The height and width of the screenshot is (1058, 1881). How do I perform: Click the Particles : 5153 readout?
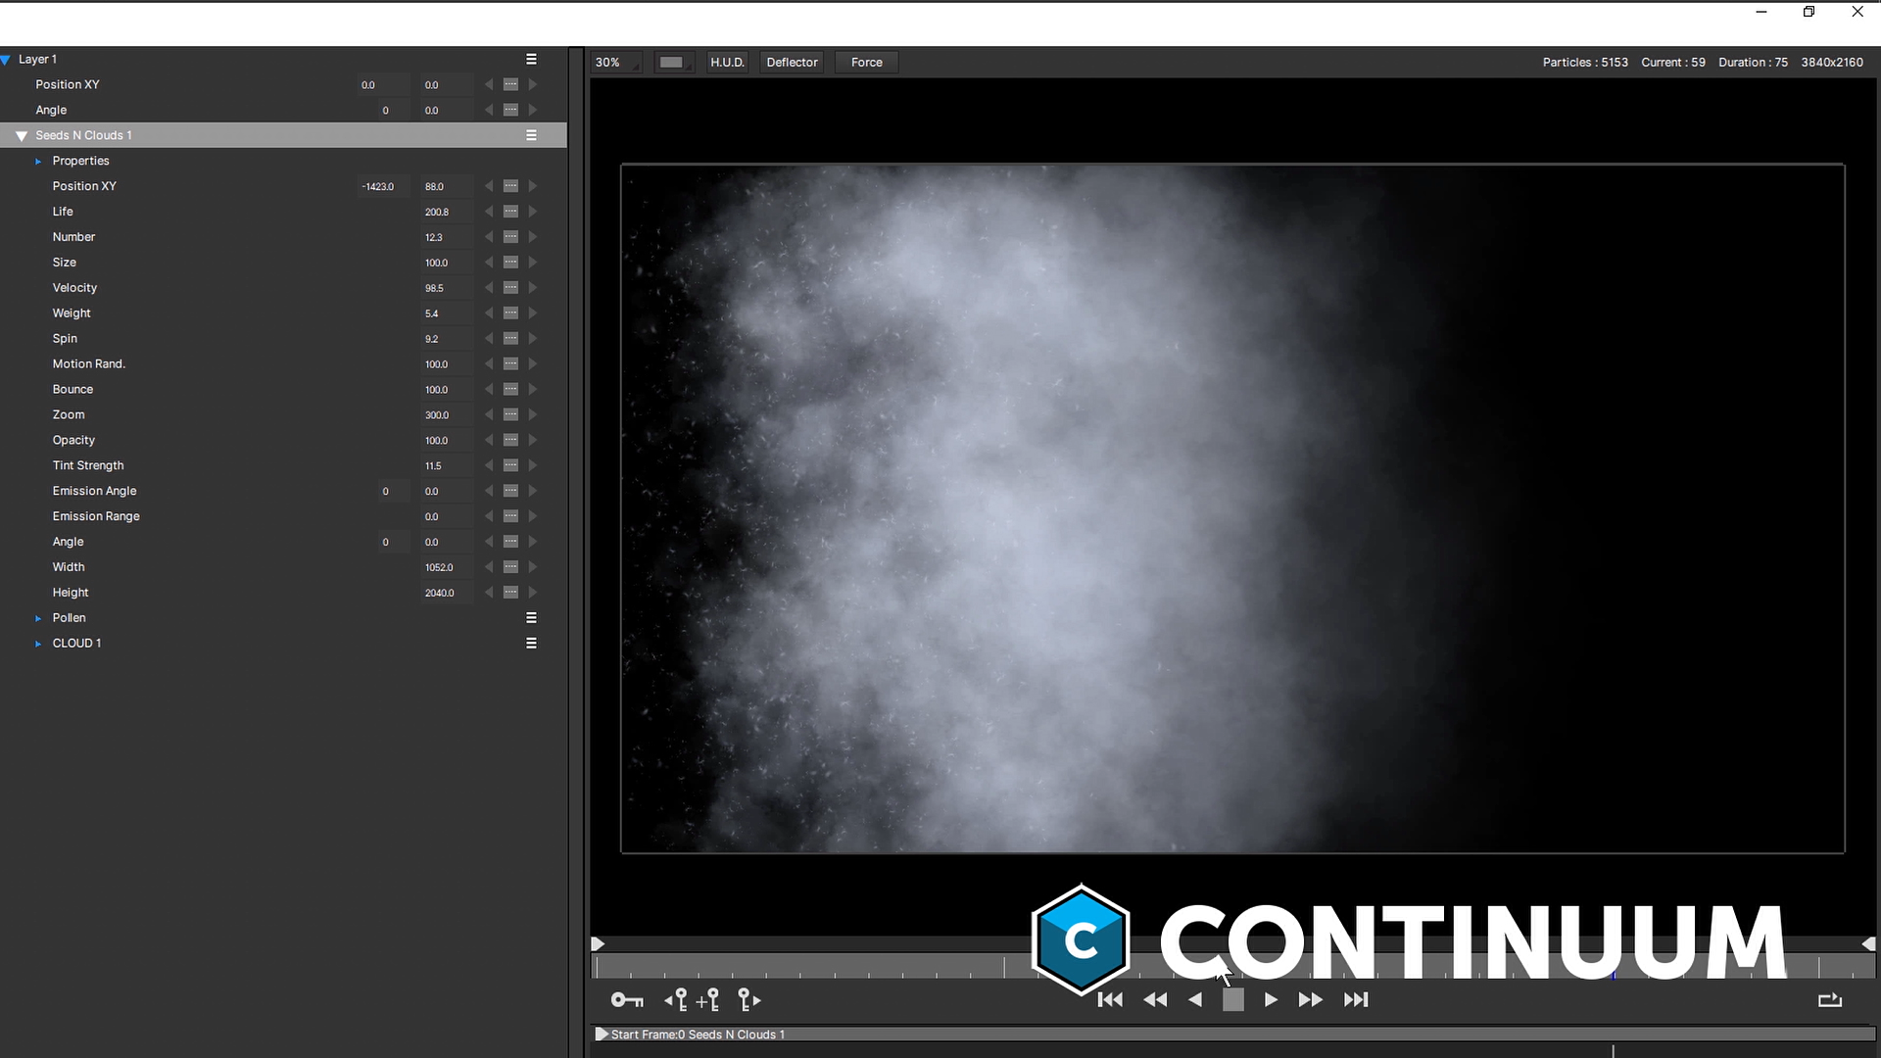(x=1585, y=62)
